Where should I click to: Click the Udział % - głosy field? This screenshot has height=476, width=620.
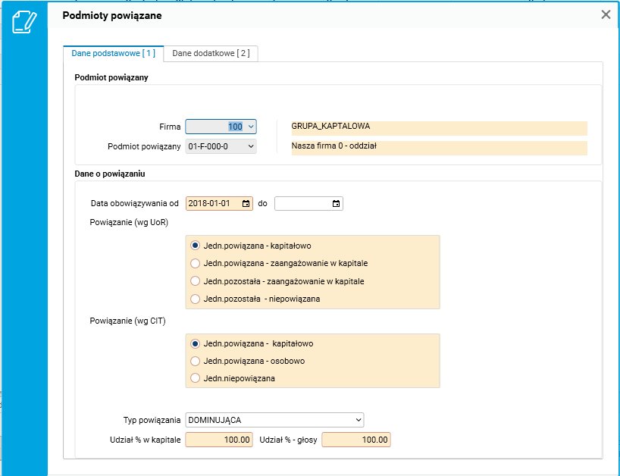pos(355,440)
